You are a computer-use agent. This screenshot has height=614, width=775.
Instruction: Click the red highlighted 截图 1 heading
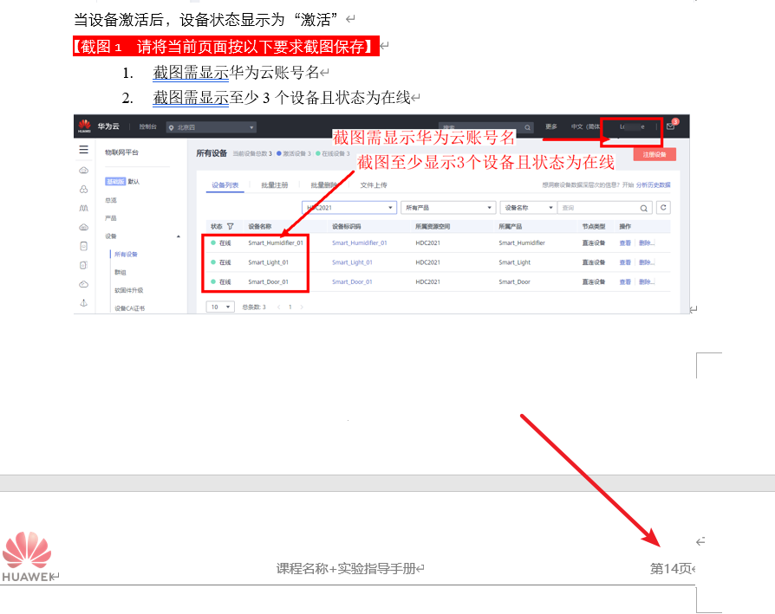click(226, 46)
